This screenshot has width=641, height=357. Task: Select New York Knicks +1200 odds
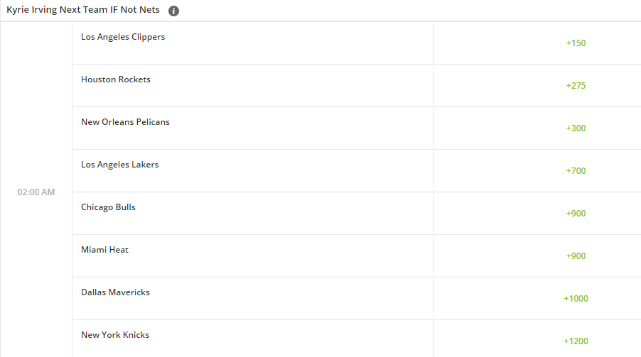pyautogui.click(x=576, y=341)
